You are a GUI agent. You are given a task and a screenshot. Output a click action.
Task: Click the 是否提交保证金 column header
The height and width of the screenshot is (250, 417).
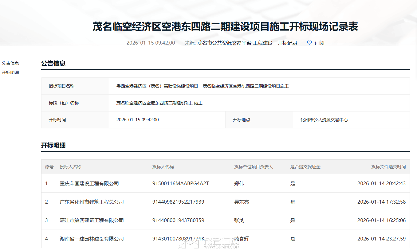tap(306, 167)
